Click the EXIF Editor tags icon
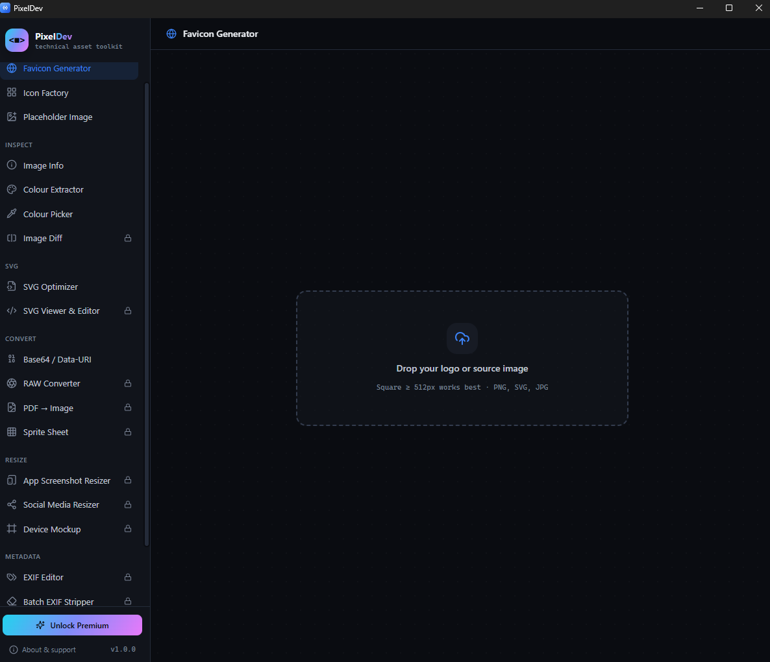 (x=12, y=577)
